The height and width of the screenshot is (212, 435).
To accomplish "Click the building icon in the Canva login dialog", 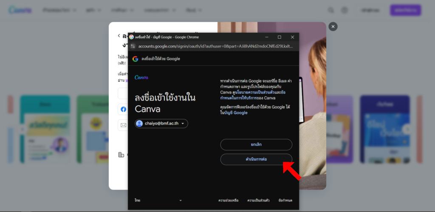I will coord(121,155).
